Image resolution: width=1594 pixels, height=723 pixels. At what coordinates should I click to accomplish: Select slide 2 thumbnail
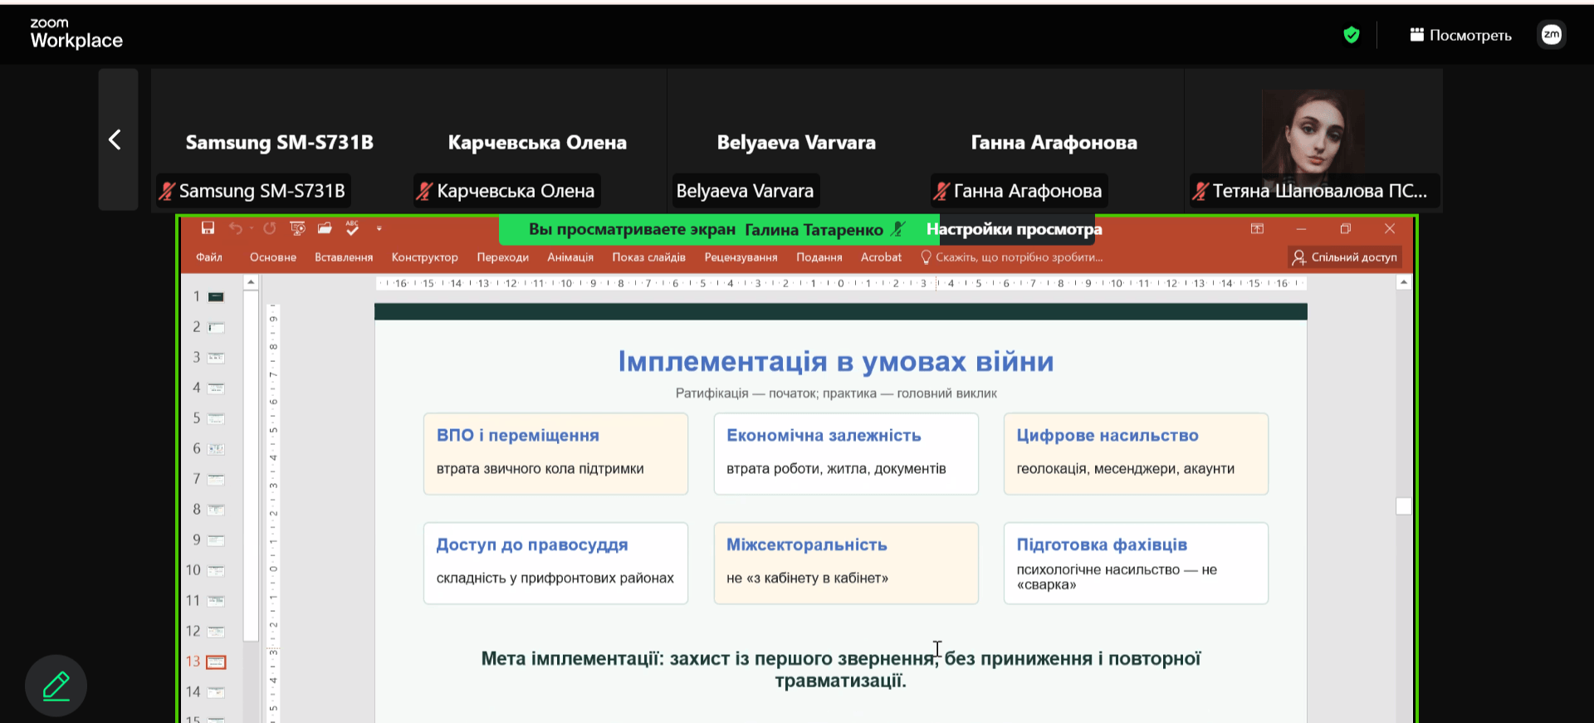[x=216, y=327]
